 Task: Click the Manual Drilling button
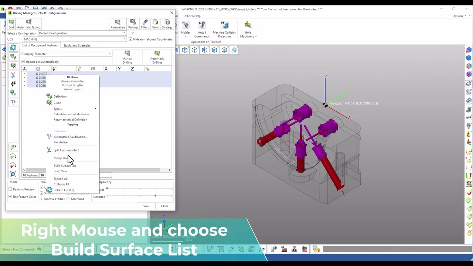point(127,57)
